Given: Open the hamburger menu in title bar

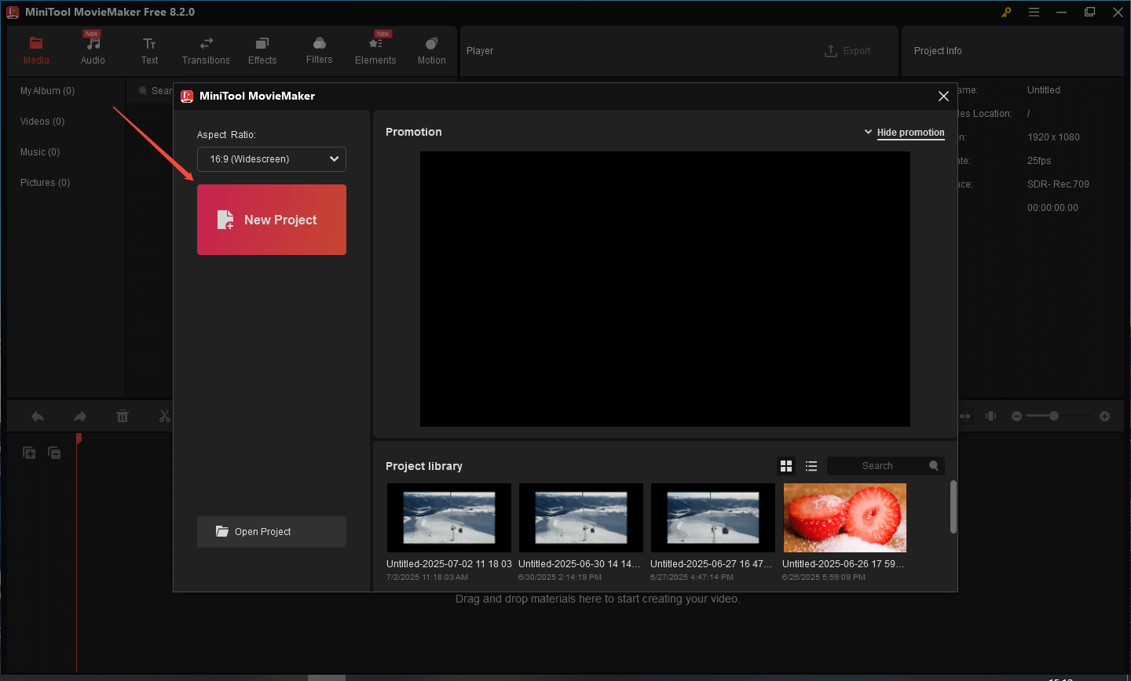Looking at the screenshot, I should (x=1034, y=12).
